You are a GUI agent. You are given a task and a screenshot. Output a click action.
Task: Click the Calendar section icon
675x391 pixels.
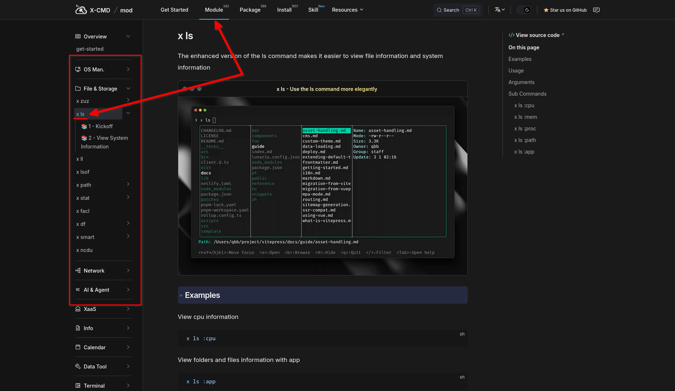77,347
